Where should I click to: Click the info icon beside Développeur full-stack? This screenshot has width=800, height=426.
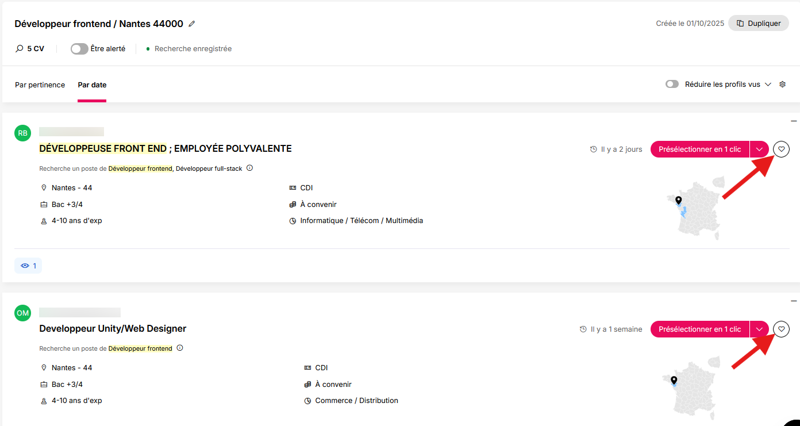coord(249,168)
